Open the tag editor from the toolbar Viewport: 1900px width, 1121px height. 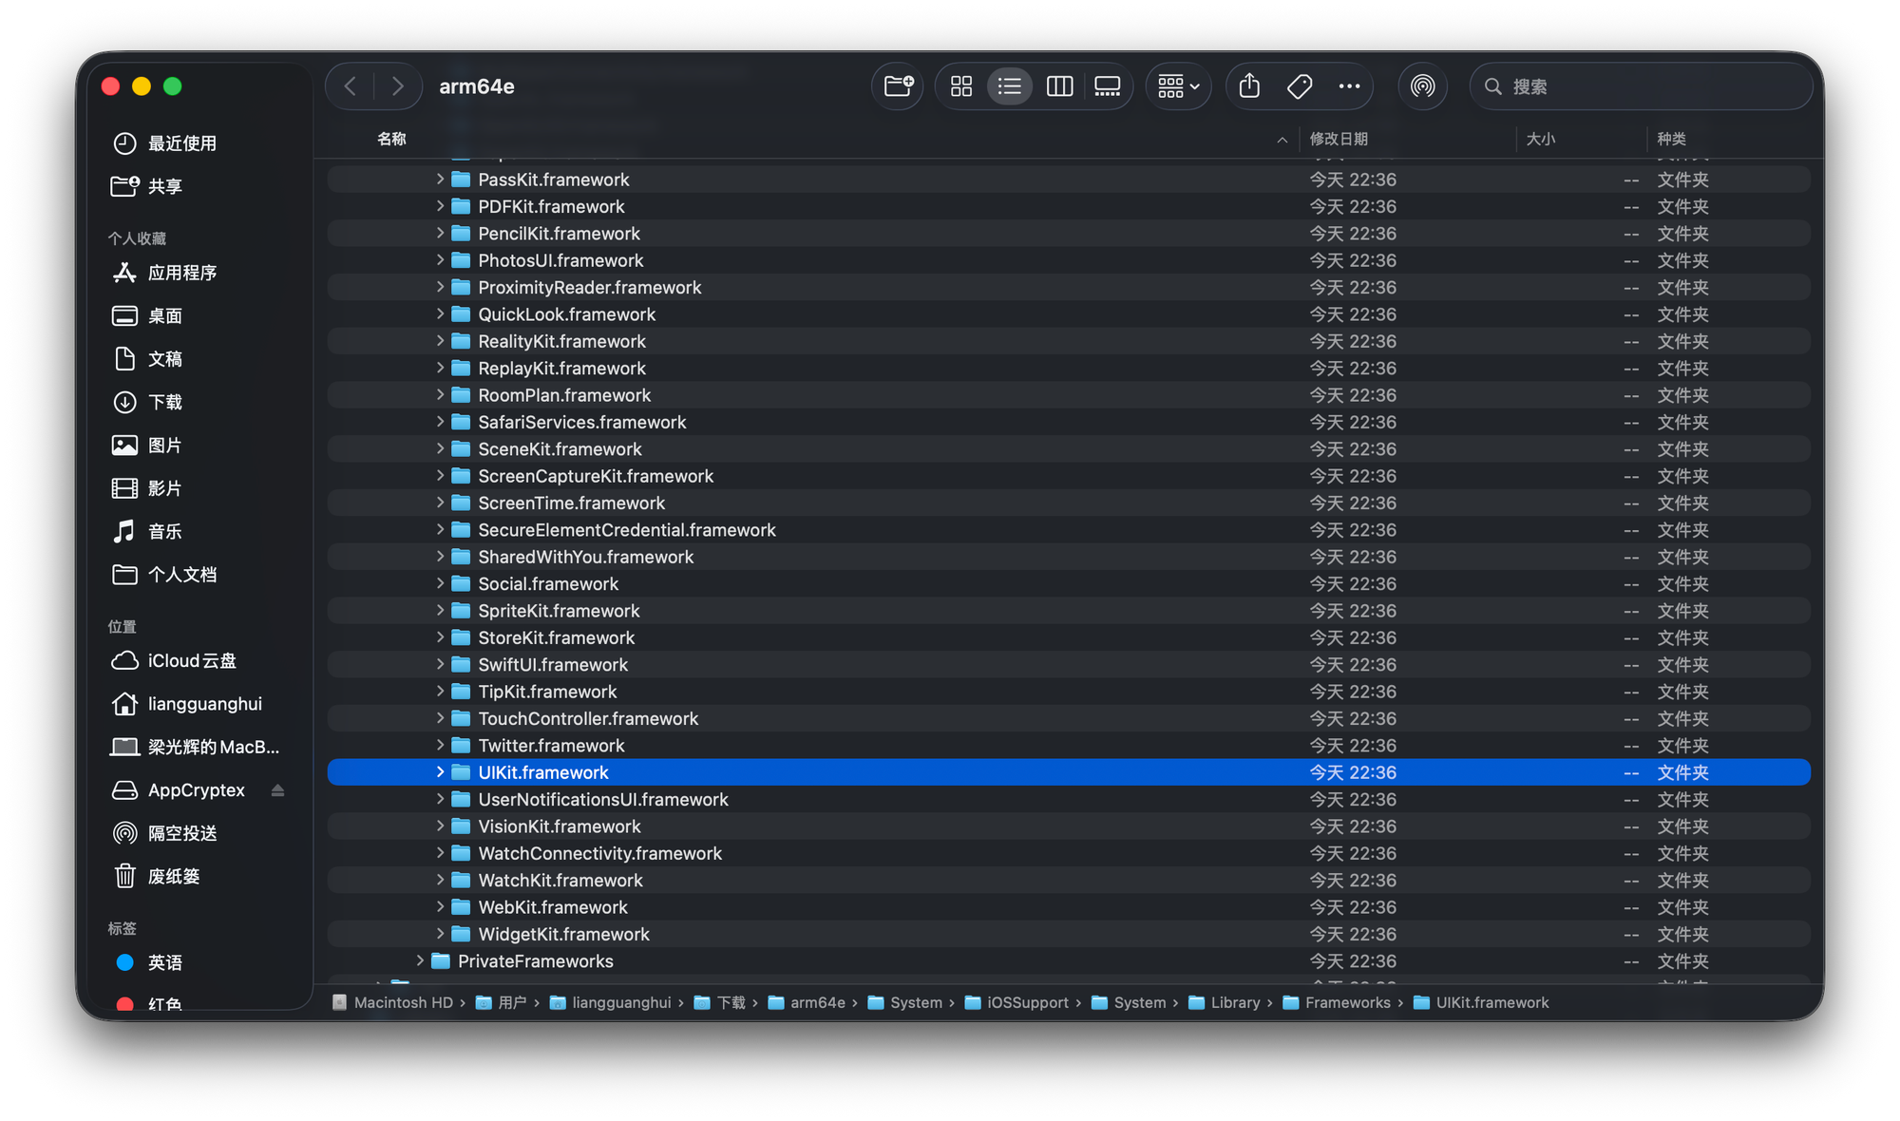pos(1300,86)
